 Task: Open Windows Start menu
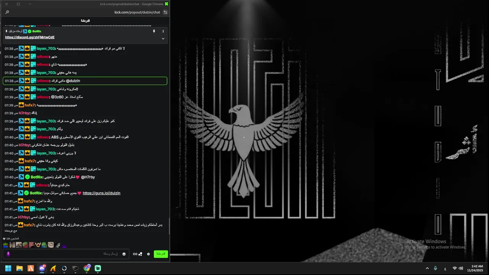[8, 269]
